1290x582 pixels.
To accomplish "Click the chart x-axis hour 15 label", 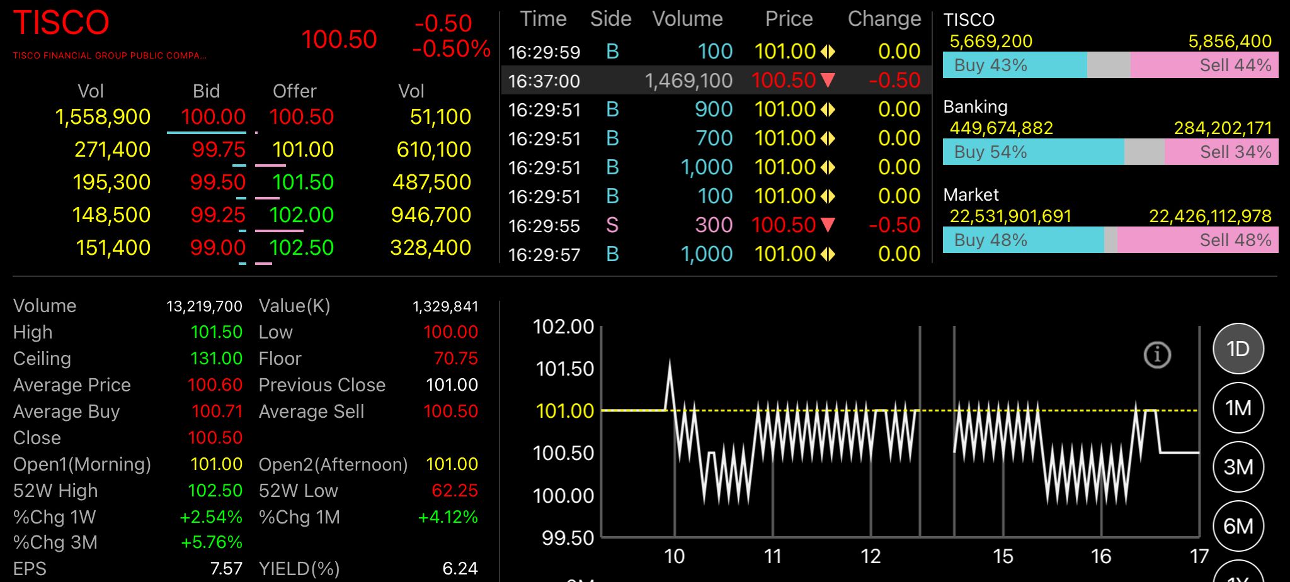I will [1003, 556].
